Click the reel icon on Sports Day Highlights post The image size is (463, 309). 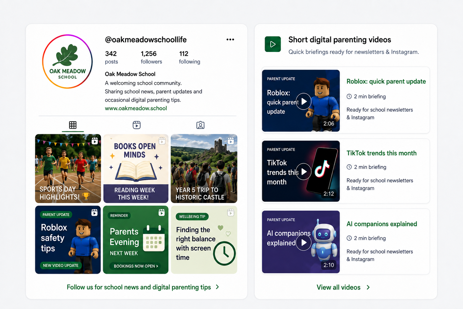coord(95,141)
